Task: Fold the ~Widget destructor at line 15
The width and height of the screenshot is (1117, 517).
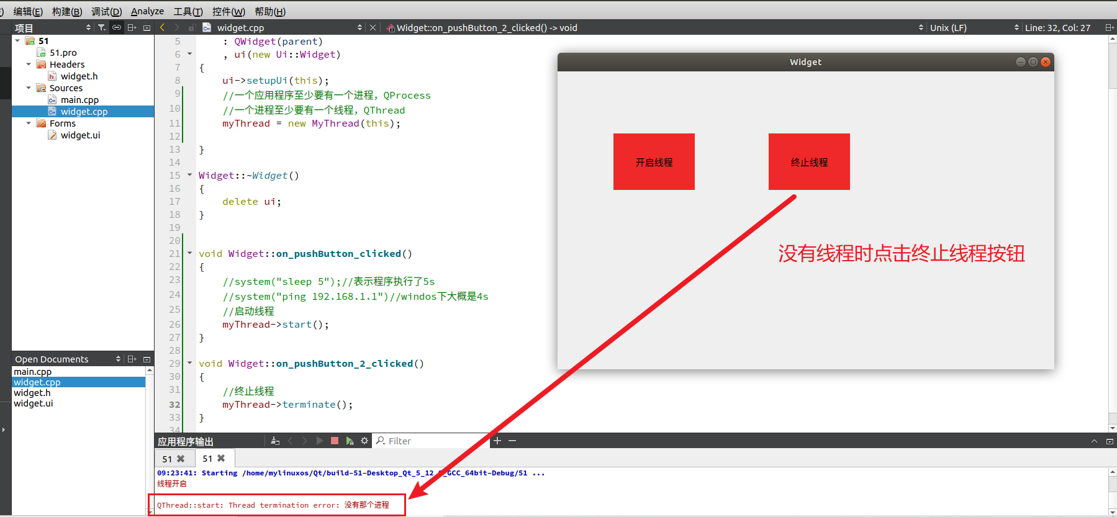Action: pos(189,175)
